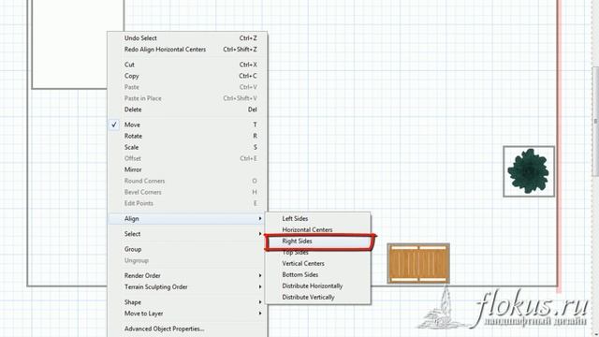Viewport: 599px width, 337px height.
Task: Open Move to Layer submenu
Action: tap(187, 314)
